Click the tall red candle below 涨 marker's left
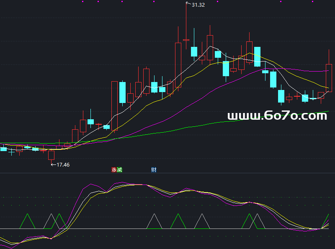The width and height of the screenshot is (335, 249). pos(114,105)
